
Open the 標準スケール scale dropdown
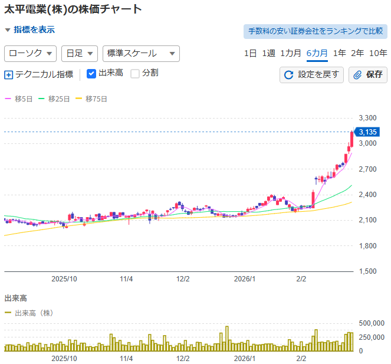click(140, 53)
